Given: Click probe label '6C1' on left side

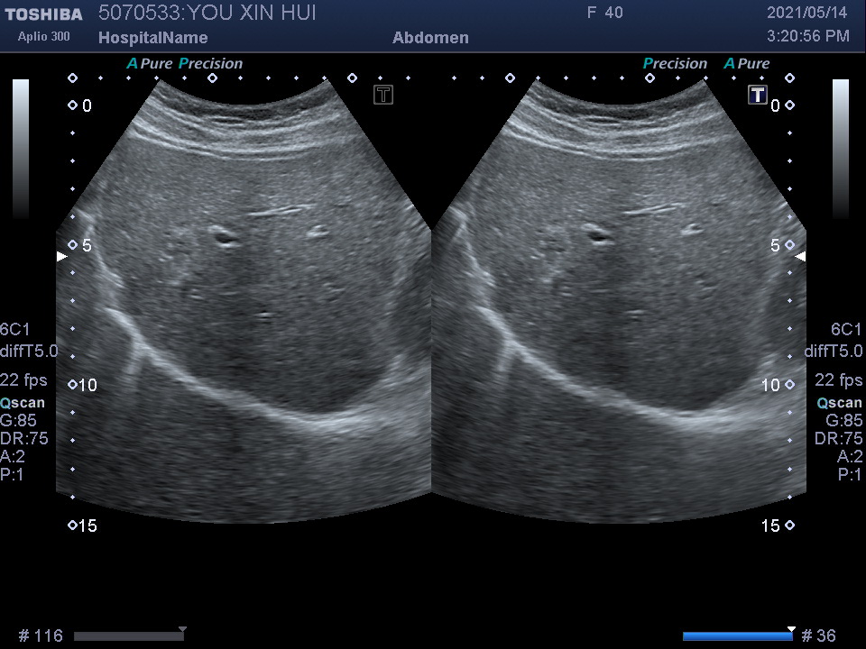Looking at the screenshot, I should (x=15, y=330).
